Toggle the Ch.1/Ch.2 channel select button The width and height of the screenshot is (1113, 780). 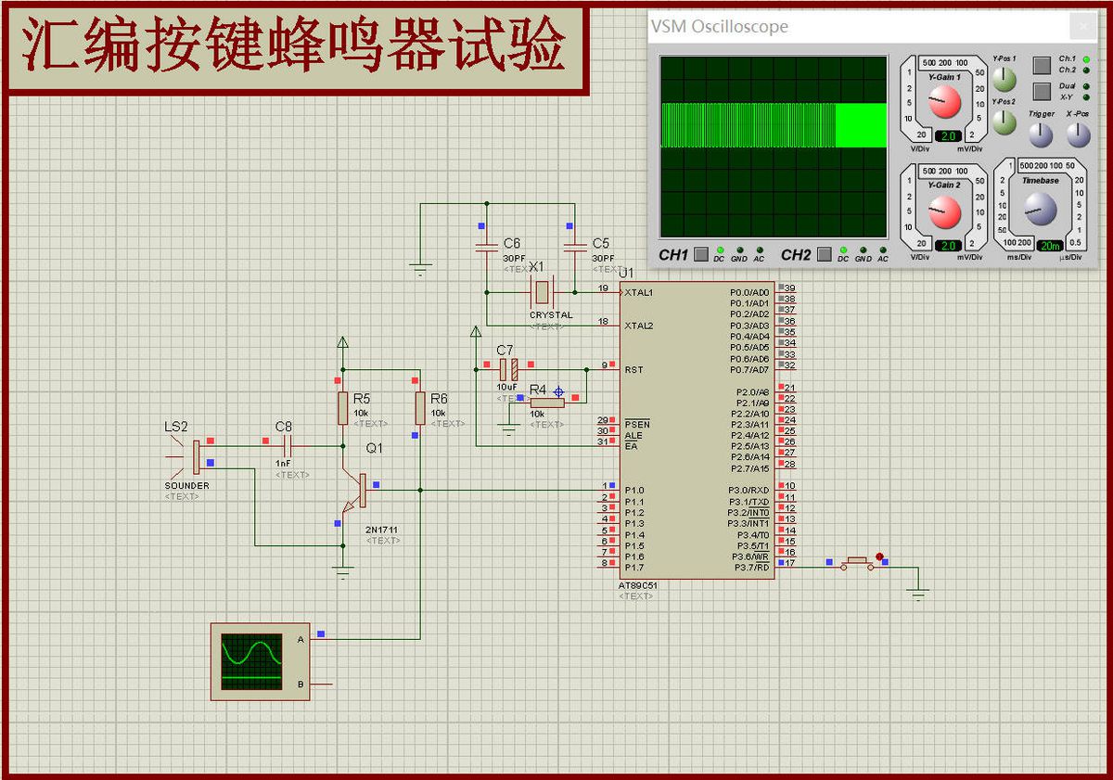[x=1042, y=65]
